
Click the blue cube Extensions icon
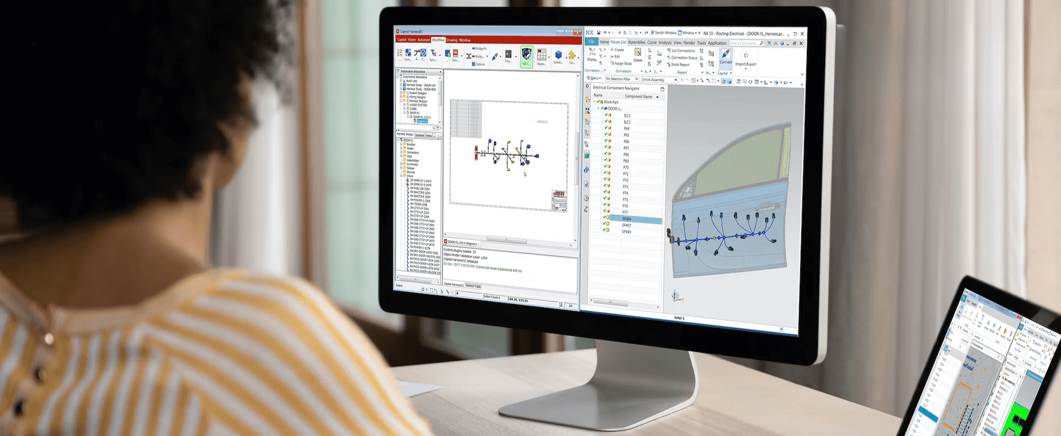[558, 56]
